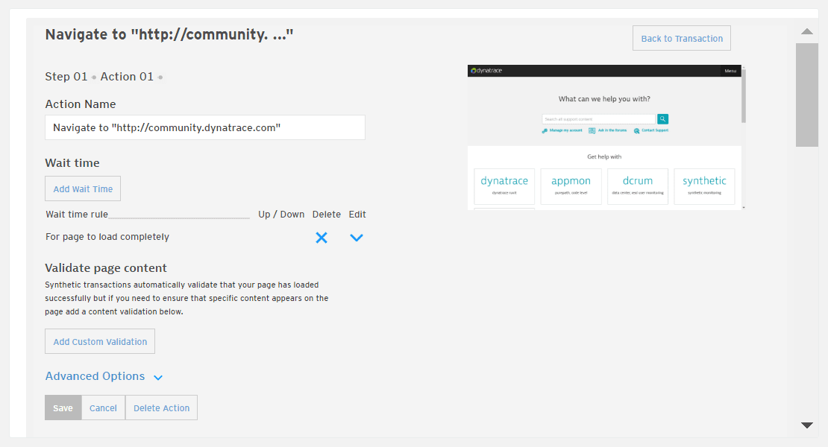
Task: Expand edit chevron for wait rule
Action: 357,238
